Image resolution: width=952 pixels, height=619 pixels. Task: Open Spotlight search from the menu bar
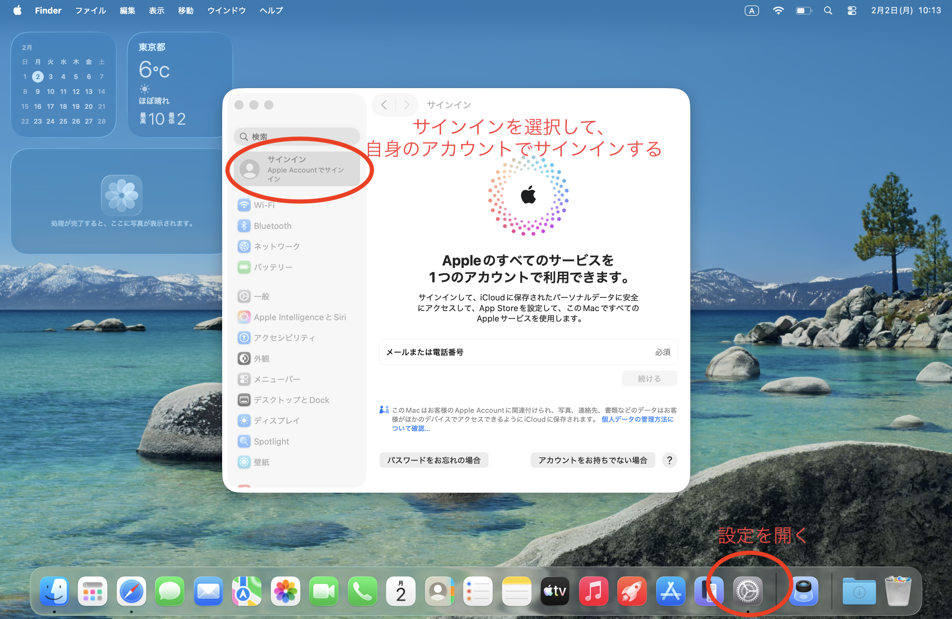pyautogui.click(x=828, y=10)
